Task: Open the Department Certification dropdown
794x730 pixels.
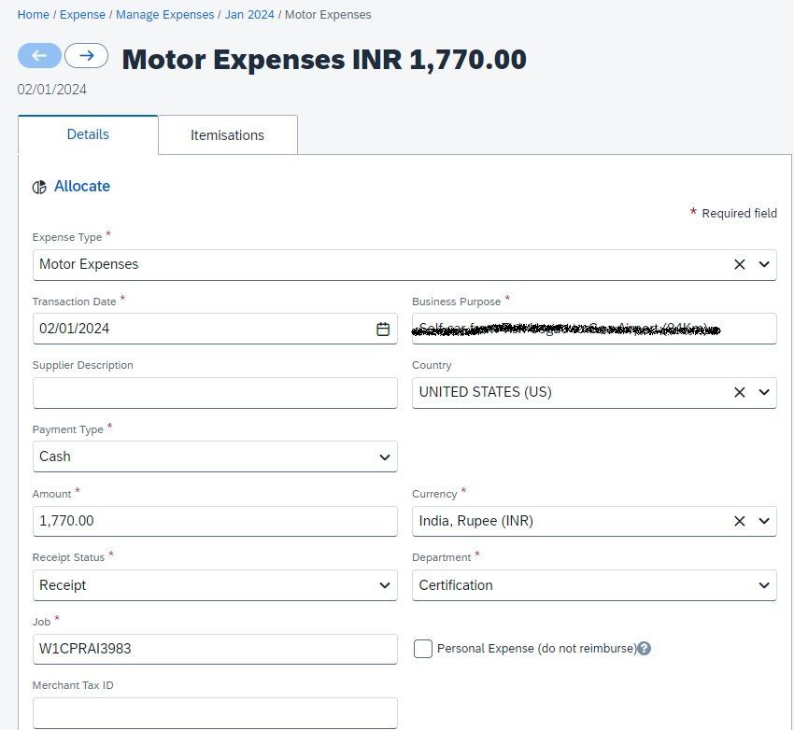Action: tap(594, 585)
